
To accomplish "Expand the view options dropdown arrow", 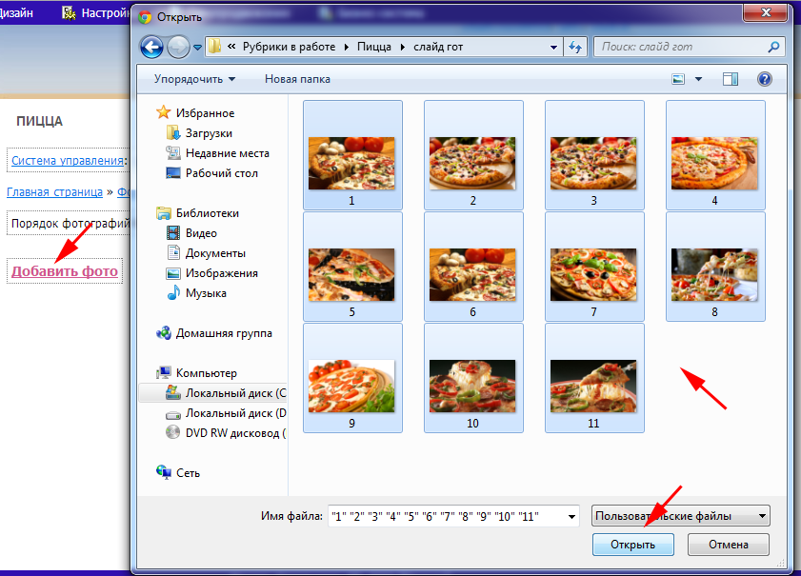I will pos(699,80).
